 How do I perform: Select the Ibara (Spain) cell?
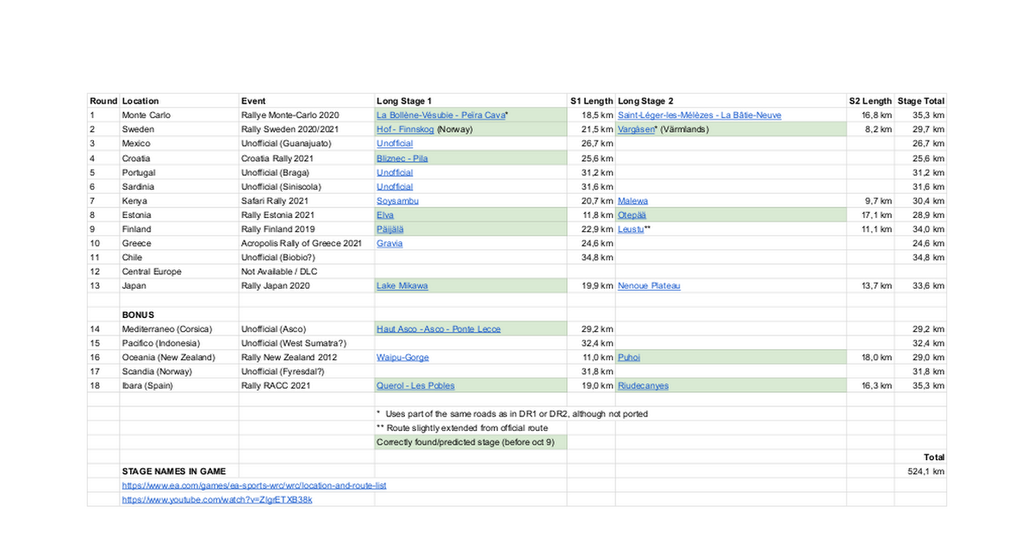(179, 386)
